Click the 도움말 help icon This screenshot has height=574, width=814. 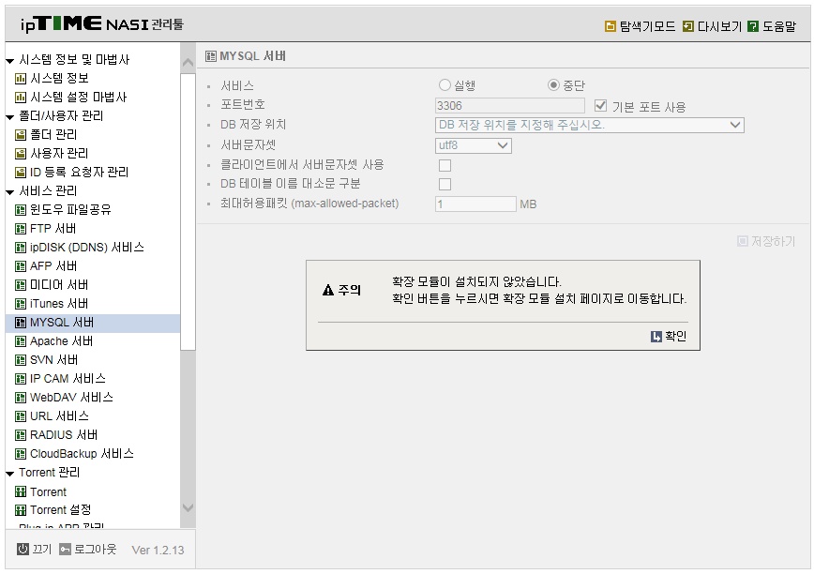pyautogui.click(x=753, y=26)
